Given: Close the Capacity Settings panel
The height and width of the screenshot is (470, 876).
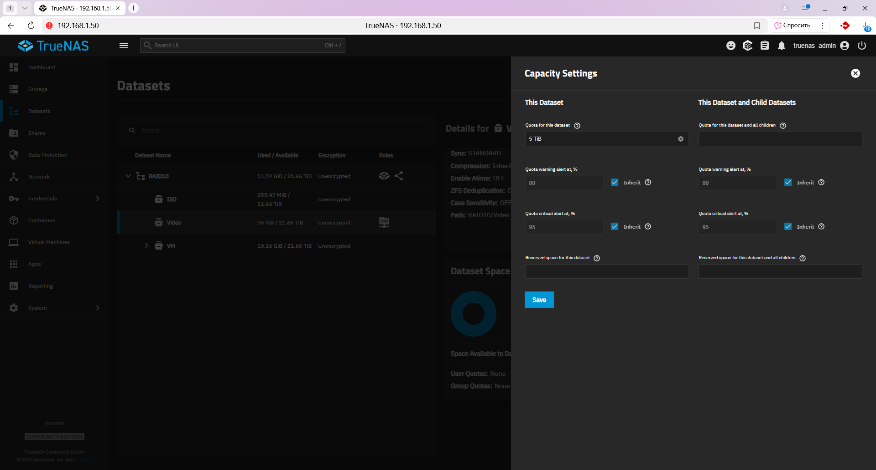Looking at the screenshot, I should [855, 73].
